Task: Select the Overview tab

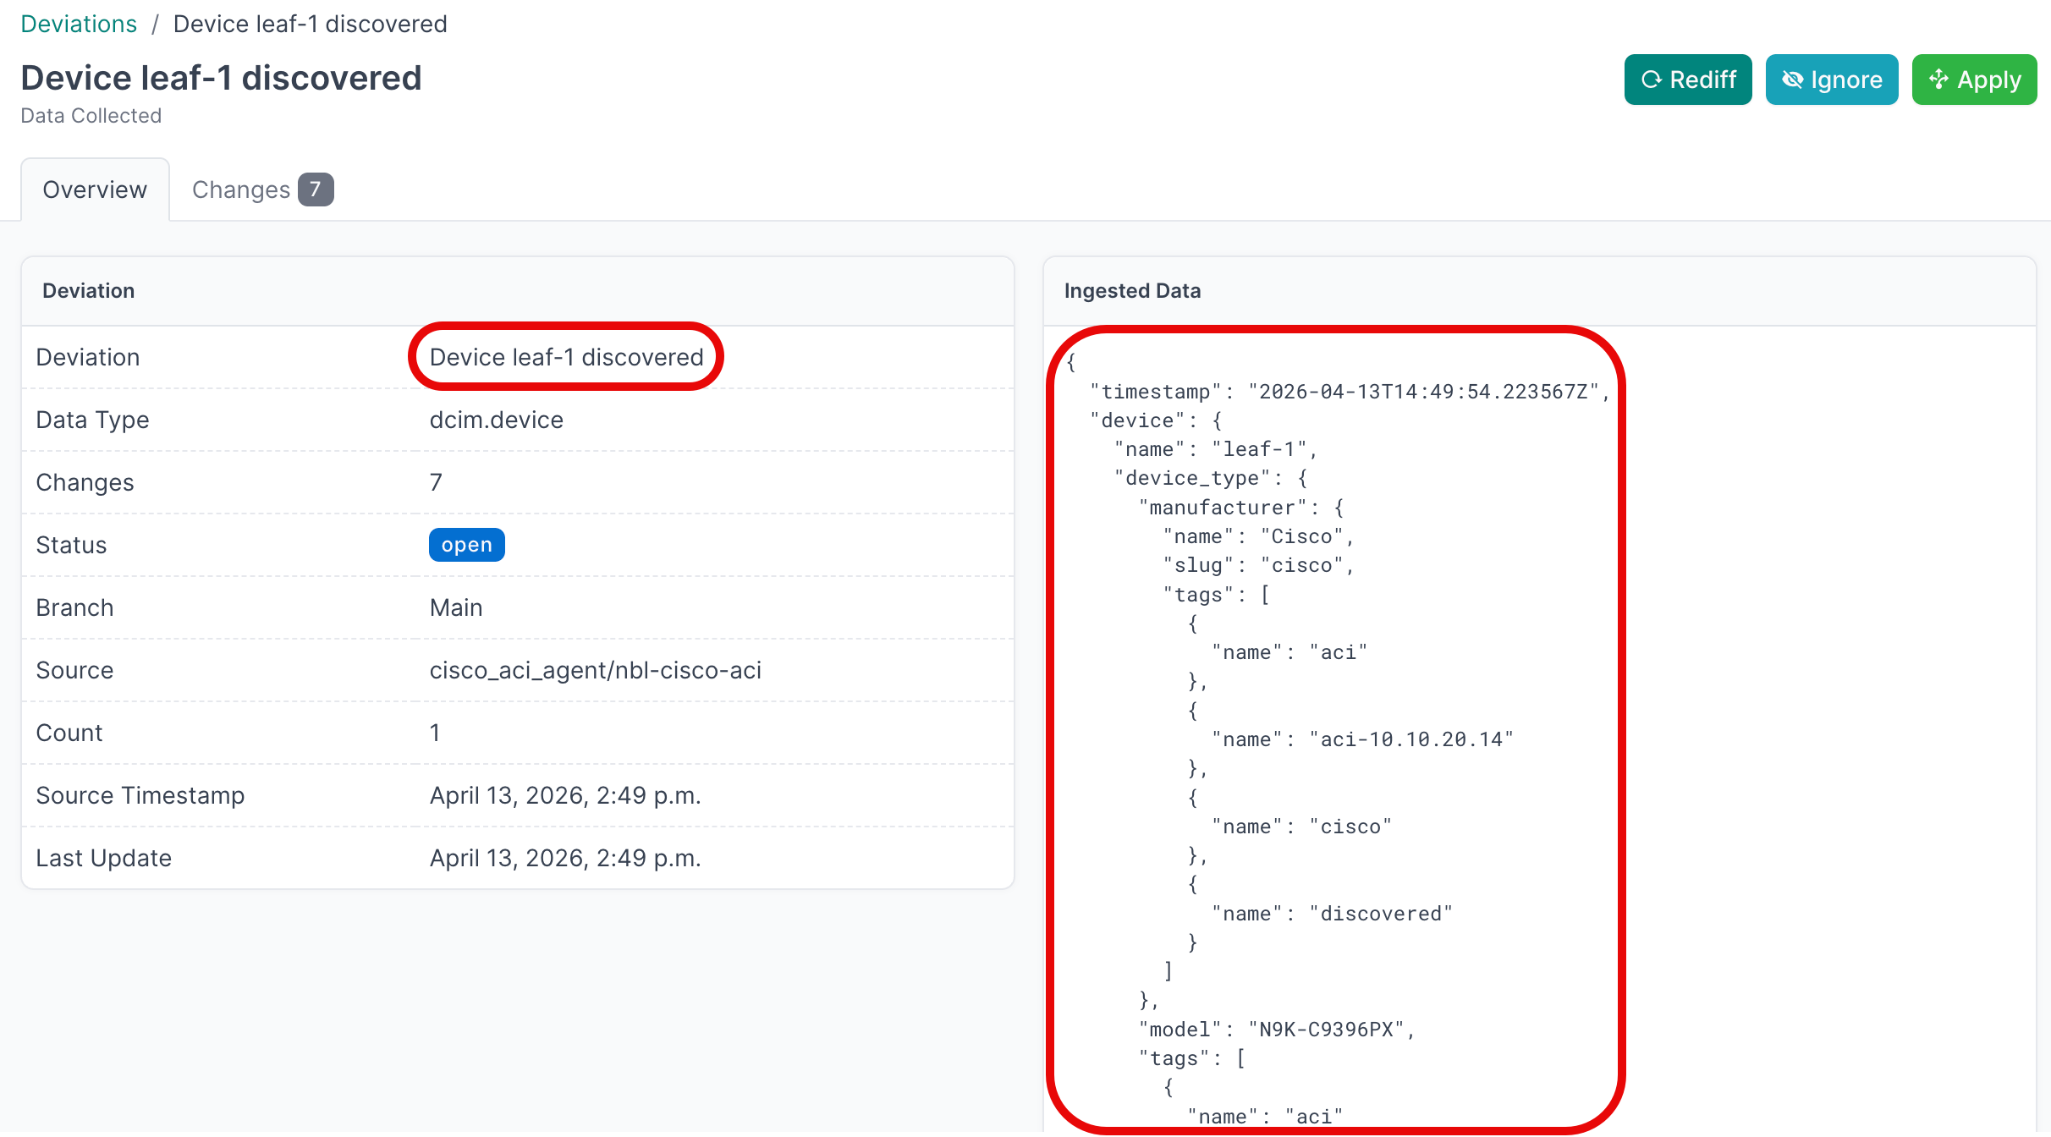Action: [95, 189]
